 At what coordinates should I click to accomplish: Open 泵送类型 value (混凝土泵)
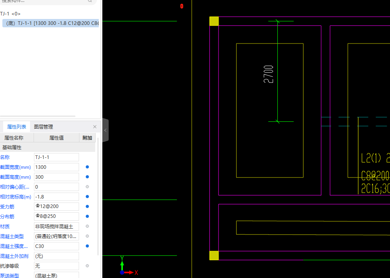[x=57, y=275]
